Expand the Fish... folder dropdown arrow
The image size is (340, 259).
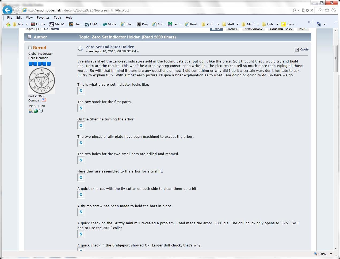(277, 24)
